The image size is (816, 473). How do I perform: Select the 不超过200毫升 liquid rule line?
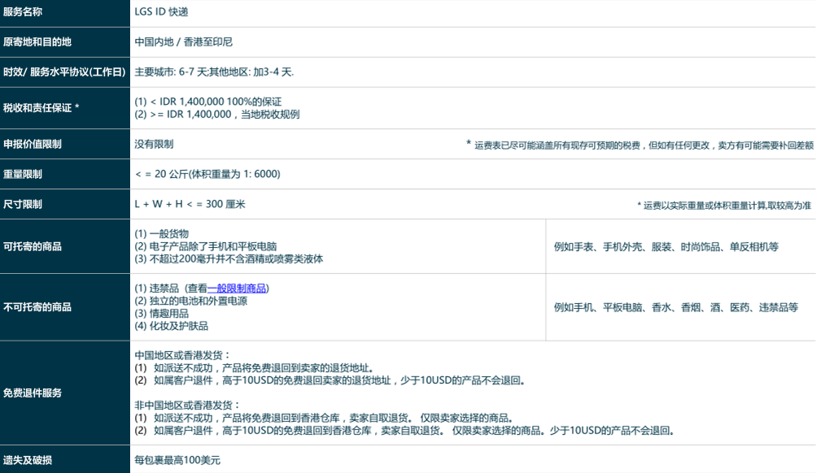click(229, 259)
